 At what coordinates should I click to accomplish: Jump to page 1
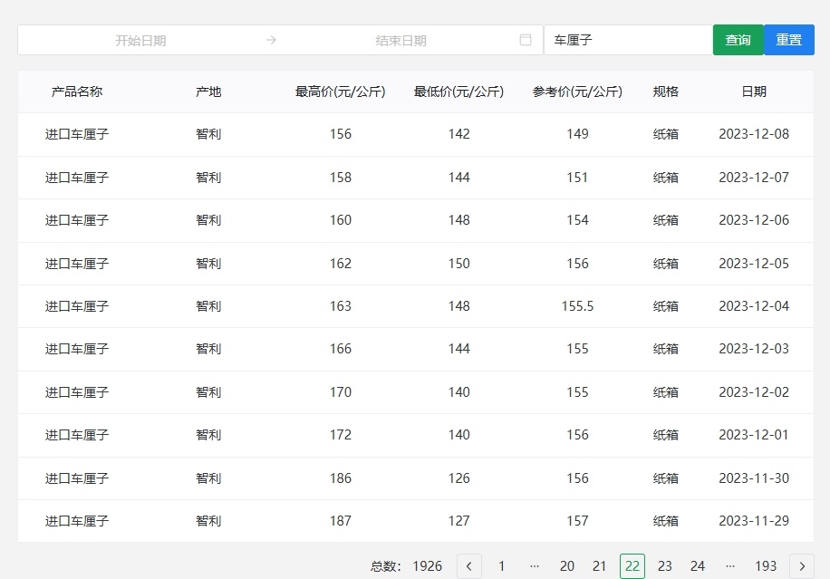(x=501, y=565)
